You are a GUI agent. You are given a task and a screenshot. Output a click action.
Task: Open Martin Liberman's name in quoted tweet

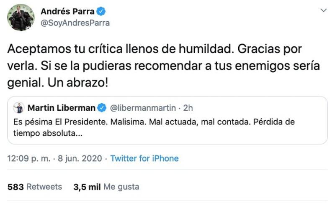click(61, 108)
